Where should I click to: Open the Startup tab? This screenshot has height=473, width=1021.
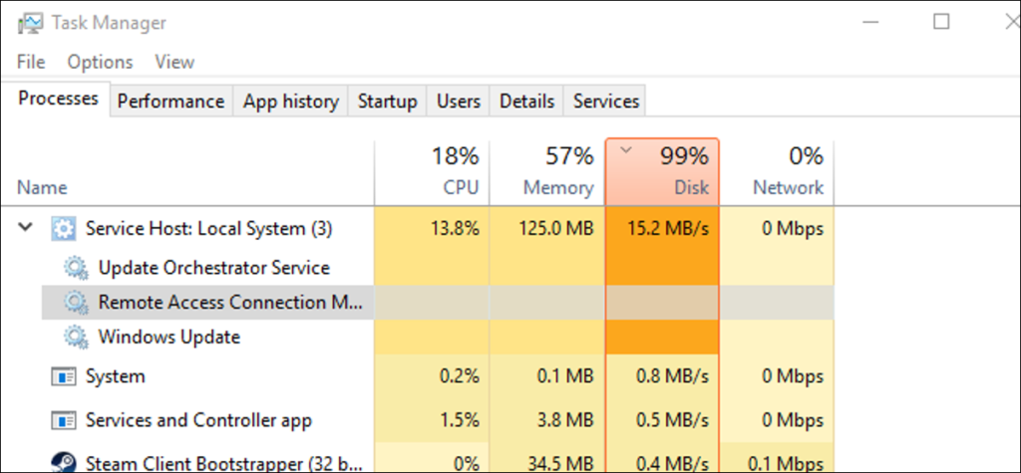click(388, 101)
